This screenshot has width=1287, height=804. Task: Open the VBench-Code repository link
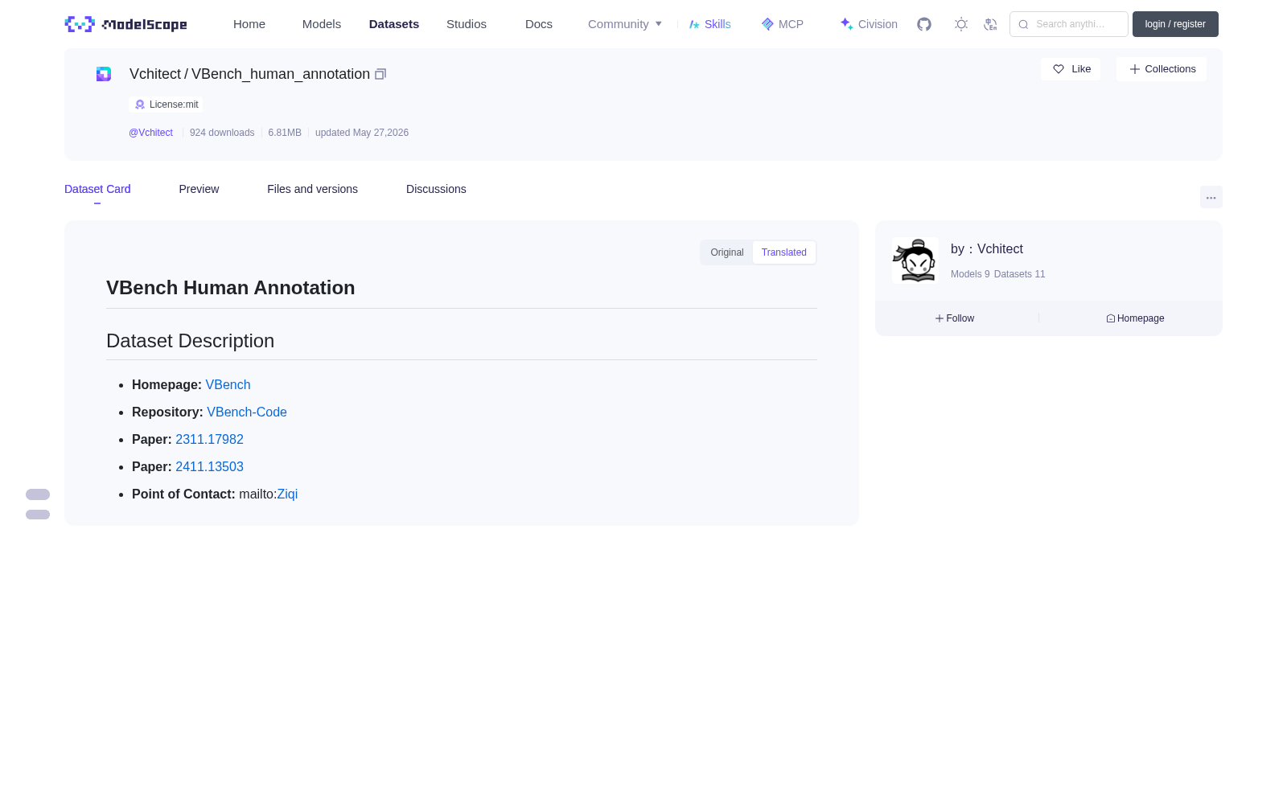247,412
